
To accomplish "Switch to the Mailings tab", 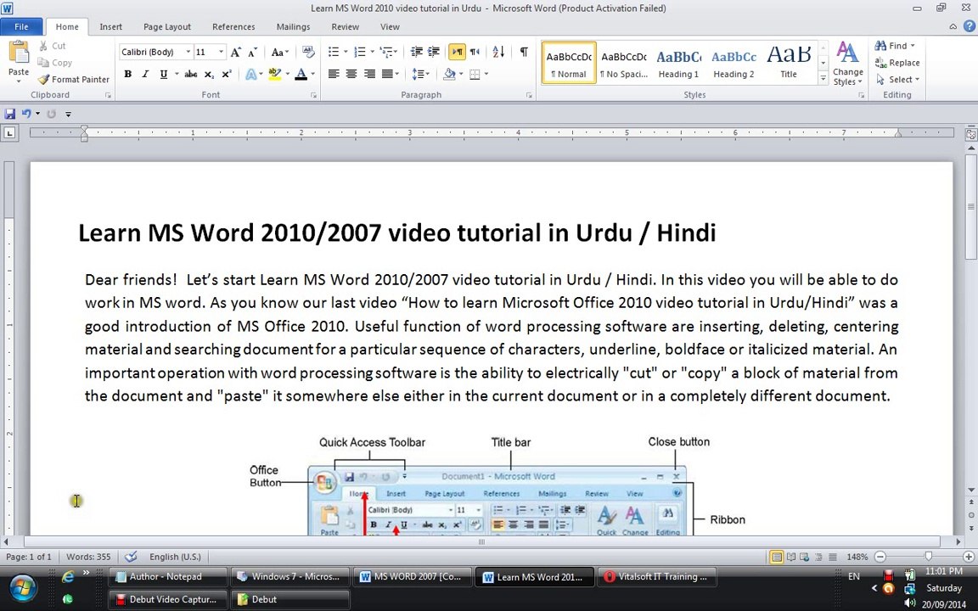I will 293,27.
